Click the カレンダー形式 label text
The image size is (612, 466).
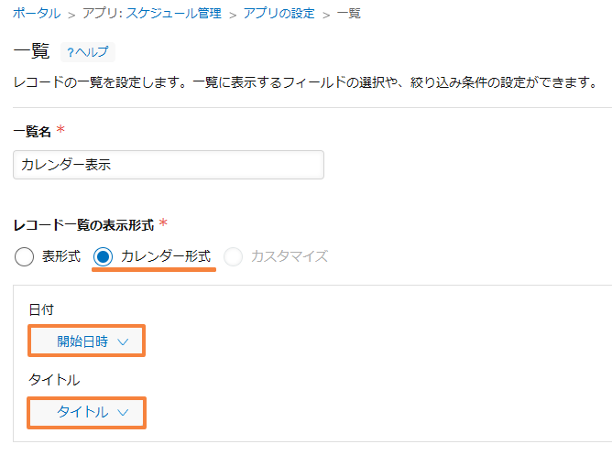(x=166, y=256)
